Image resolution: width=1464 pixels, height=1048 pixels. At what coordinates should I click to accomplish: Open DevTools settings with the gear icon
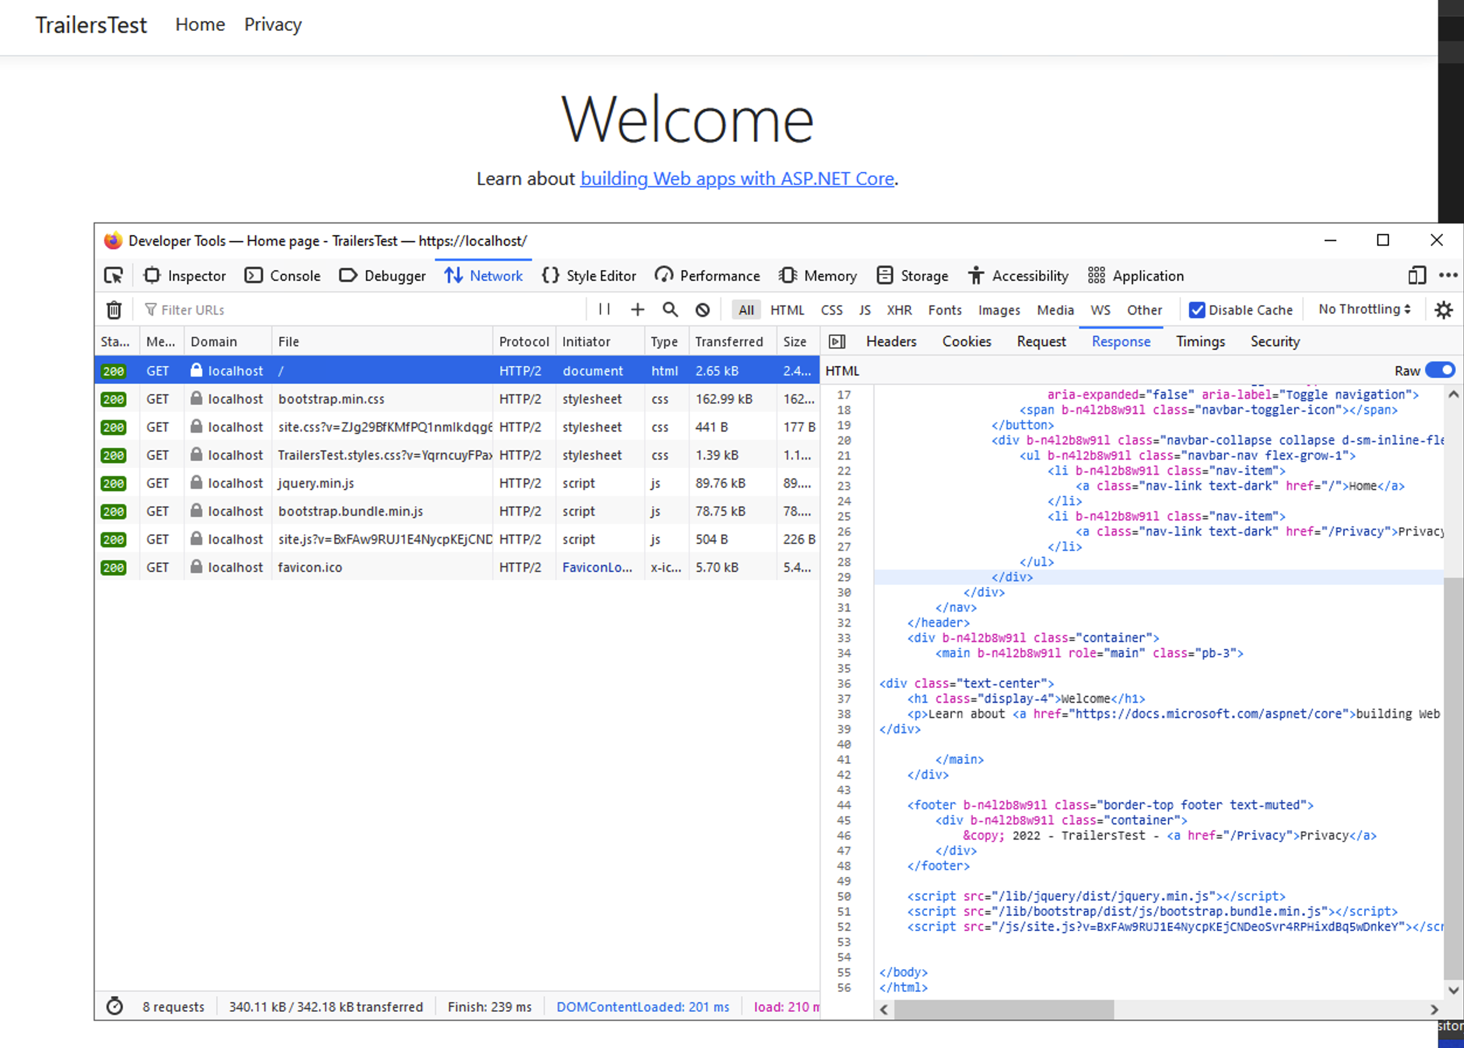[1444, 310]
